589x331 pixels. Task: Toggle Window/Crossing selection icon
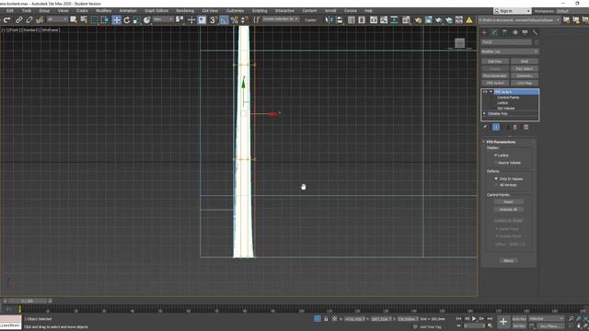coord(105,20)
